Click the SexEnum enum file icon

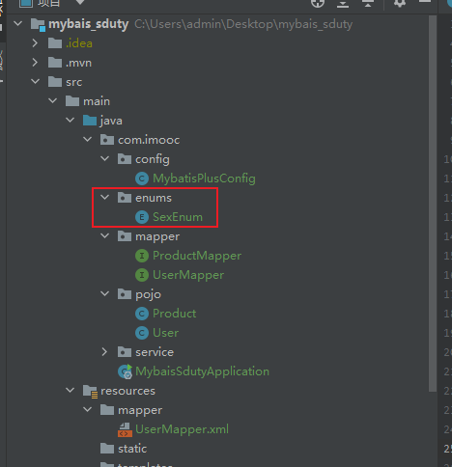pos(142,217)
